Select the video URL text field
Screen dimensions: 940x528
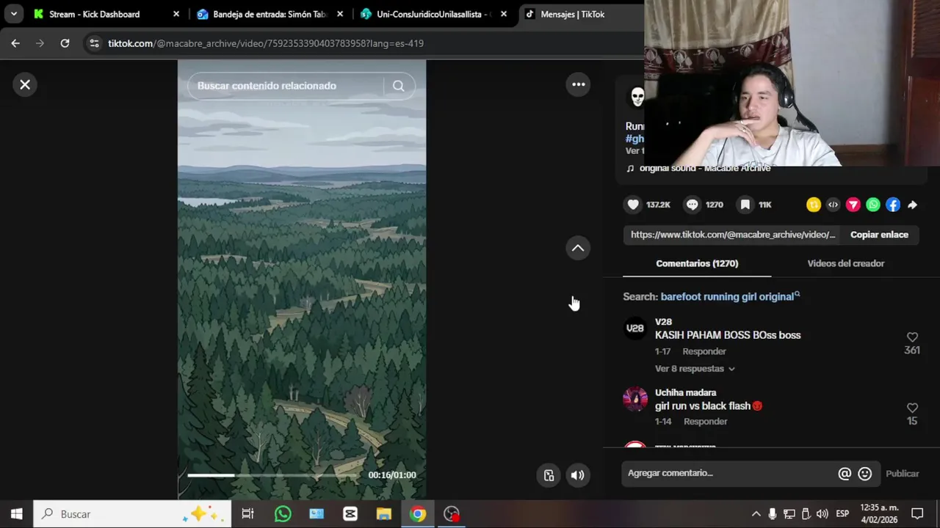(x=733, y=235)
